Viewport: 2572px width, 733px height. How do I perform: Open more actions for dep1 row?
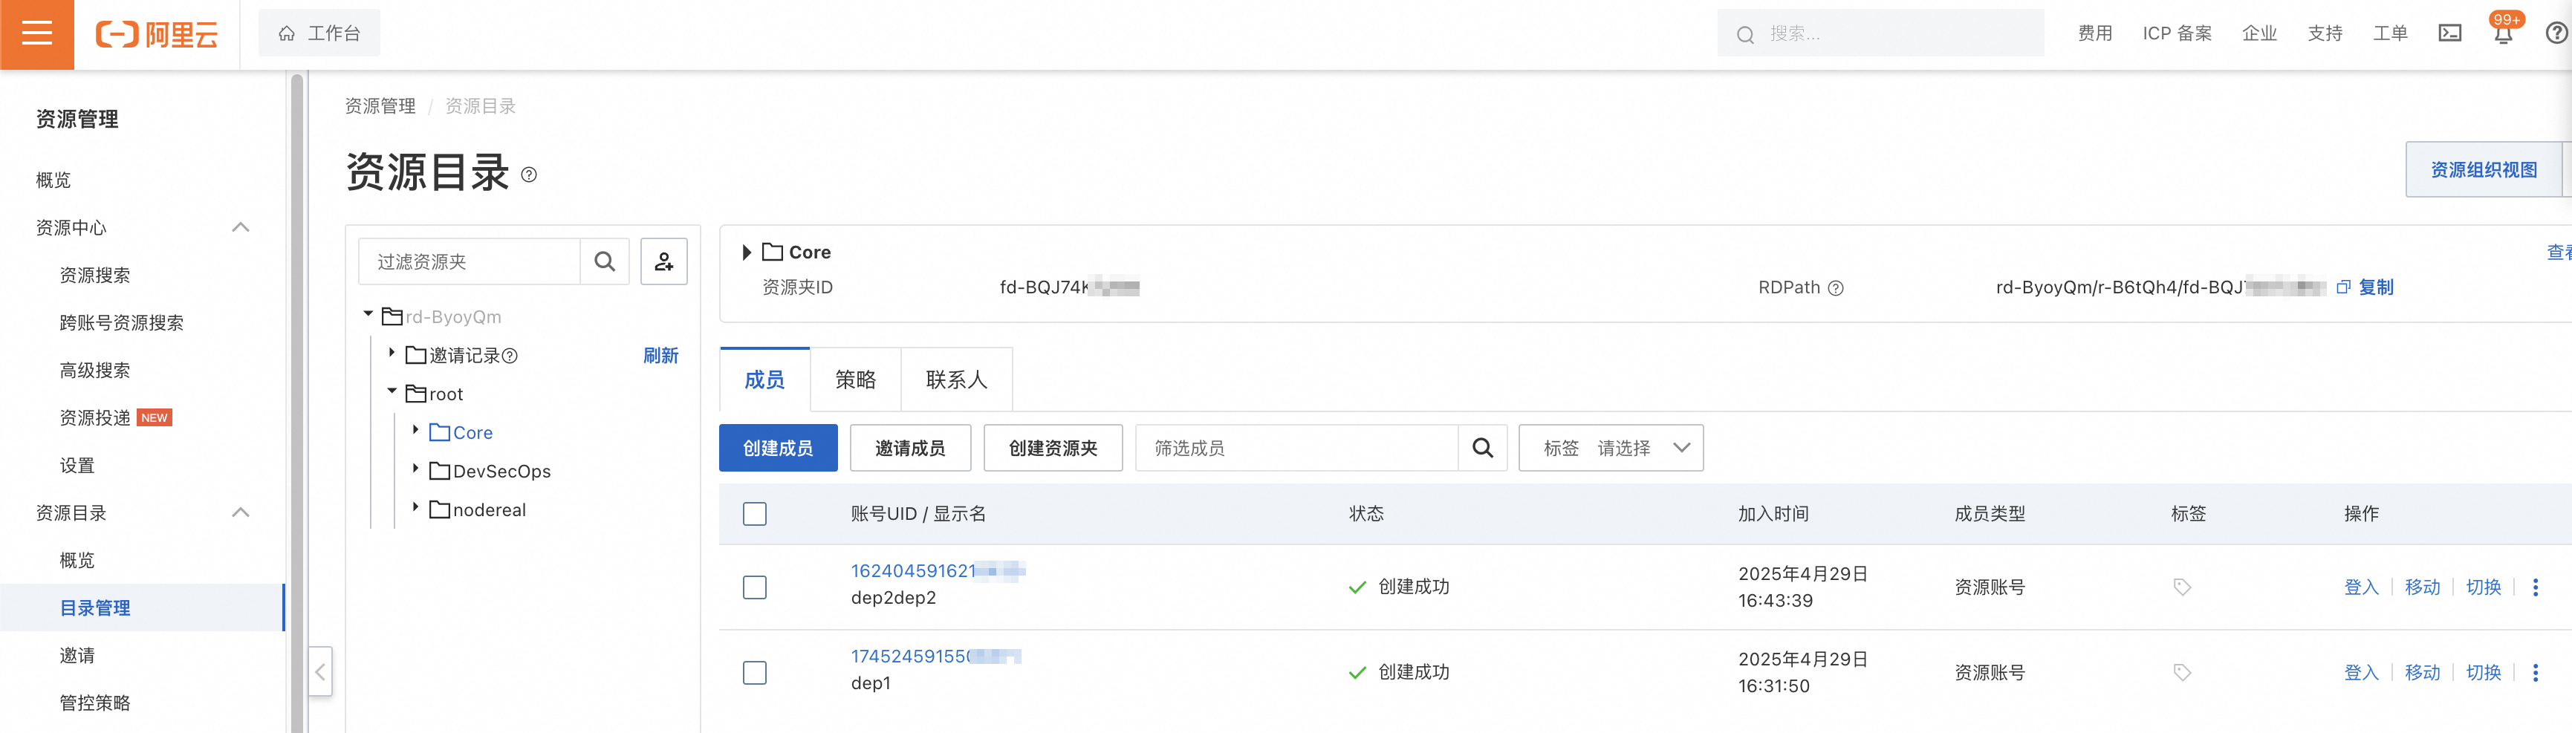click(2535, 673)
